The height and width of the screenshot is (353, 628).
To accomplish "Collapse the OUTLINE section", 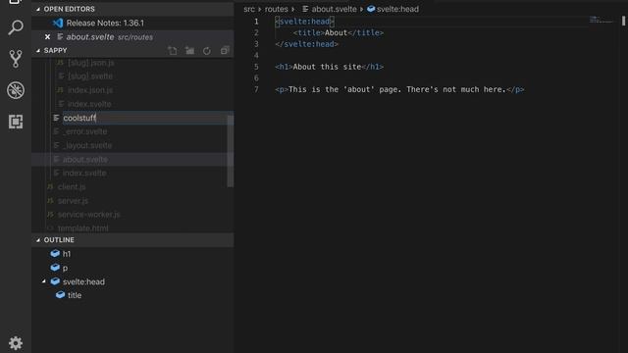I will click(38, 240).
